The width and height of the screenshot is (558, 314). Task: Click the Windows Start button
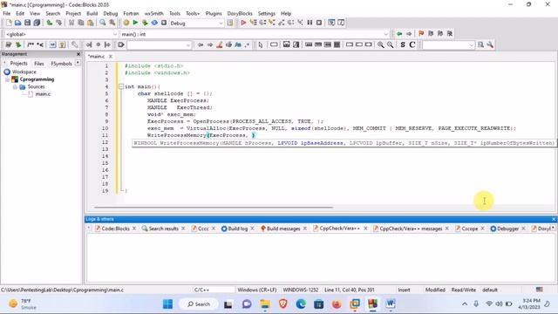point(167,304)
